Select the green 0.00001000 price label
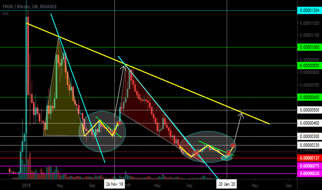Viewport: 322px width, 190px height. click(x=310, y=47)
